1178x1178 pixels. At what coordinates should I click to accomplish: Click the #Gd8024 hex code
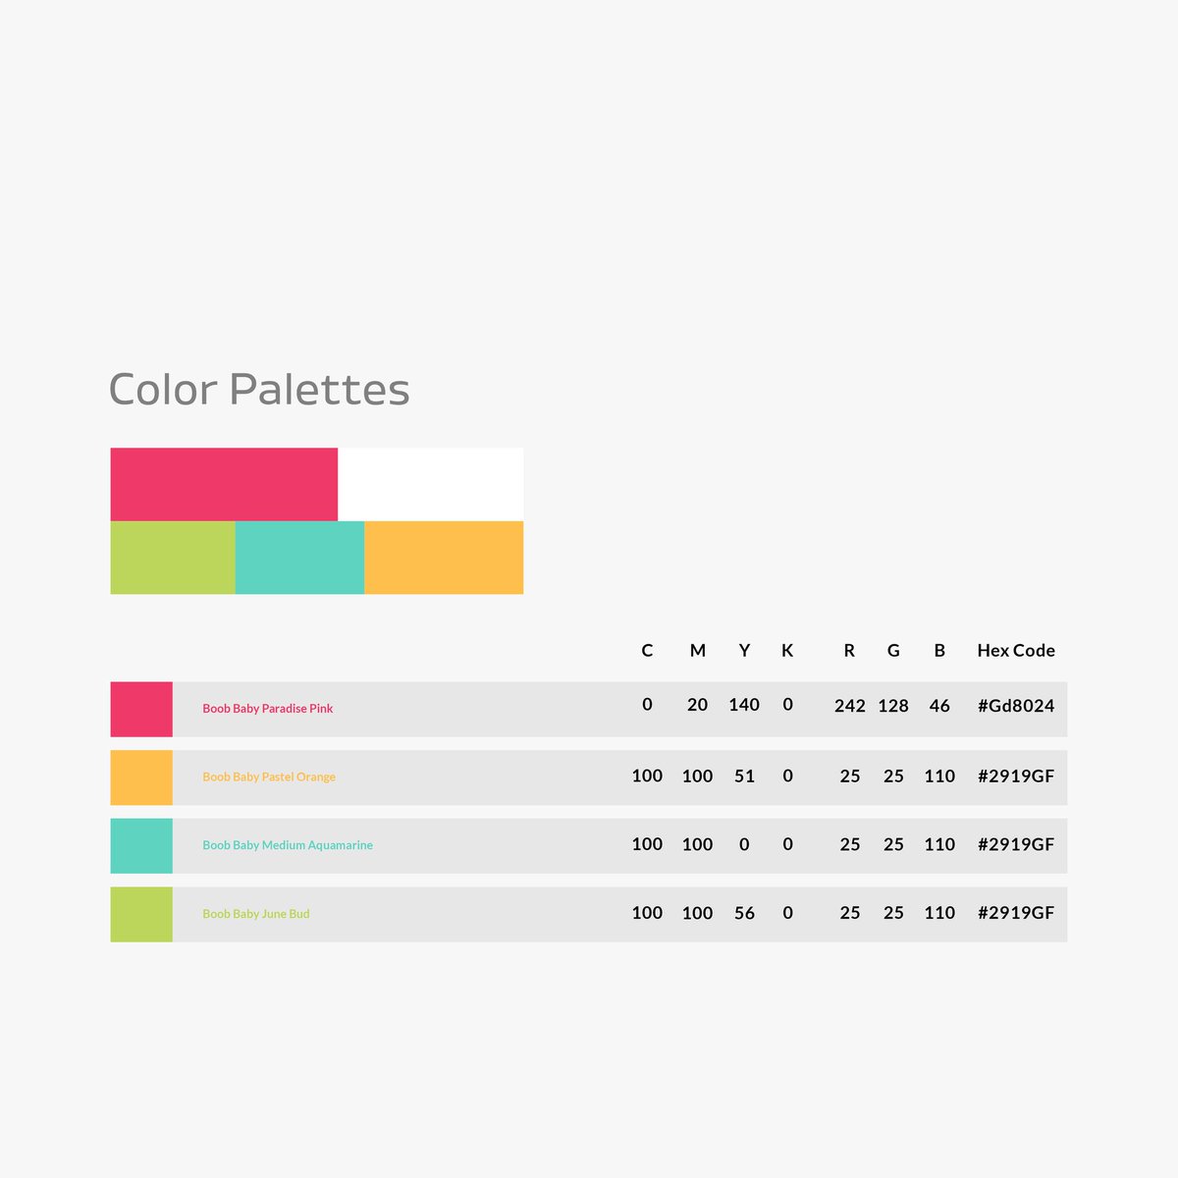[x=1016, y=705]
